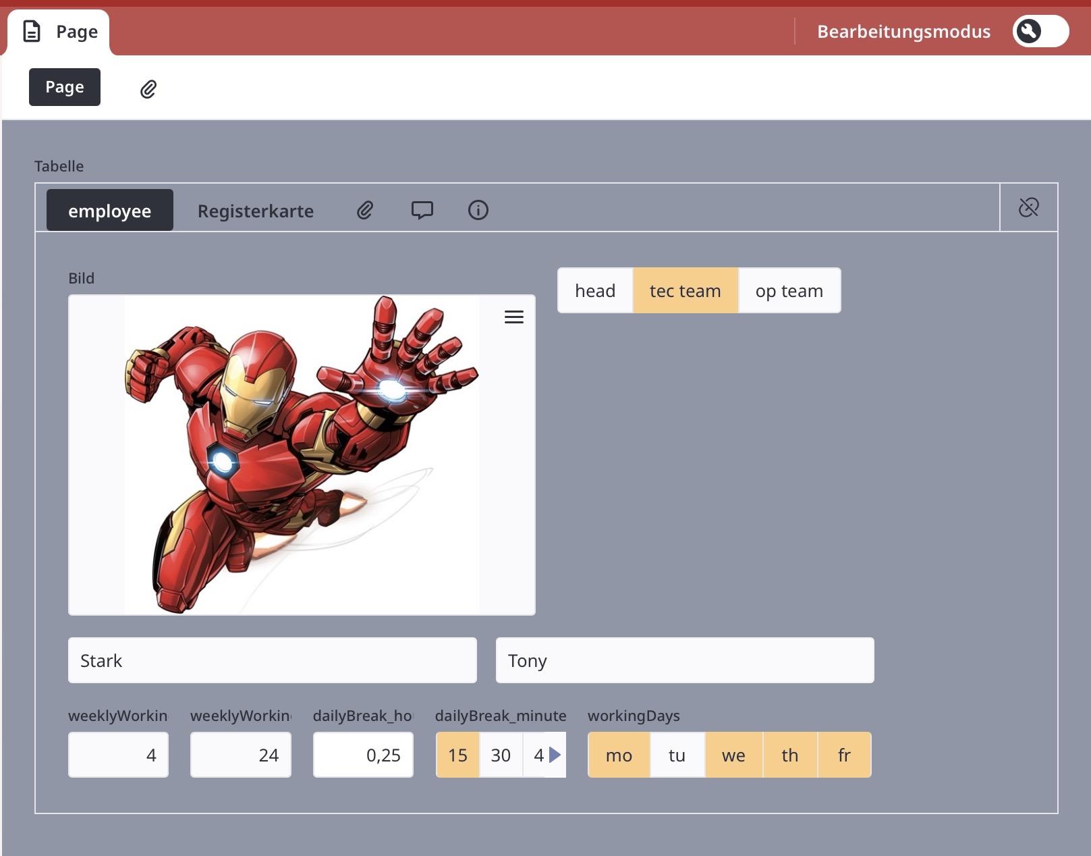Select the employee tab
The width and height of the screenshot is (1091, 856).
(109, 211)
